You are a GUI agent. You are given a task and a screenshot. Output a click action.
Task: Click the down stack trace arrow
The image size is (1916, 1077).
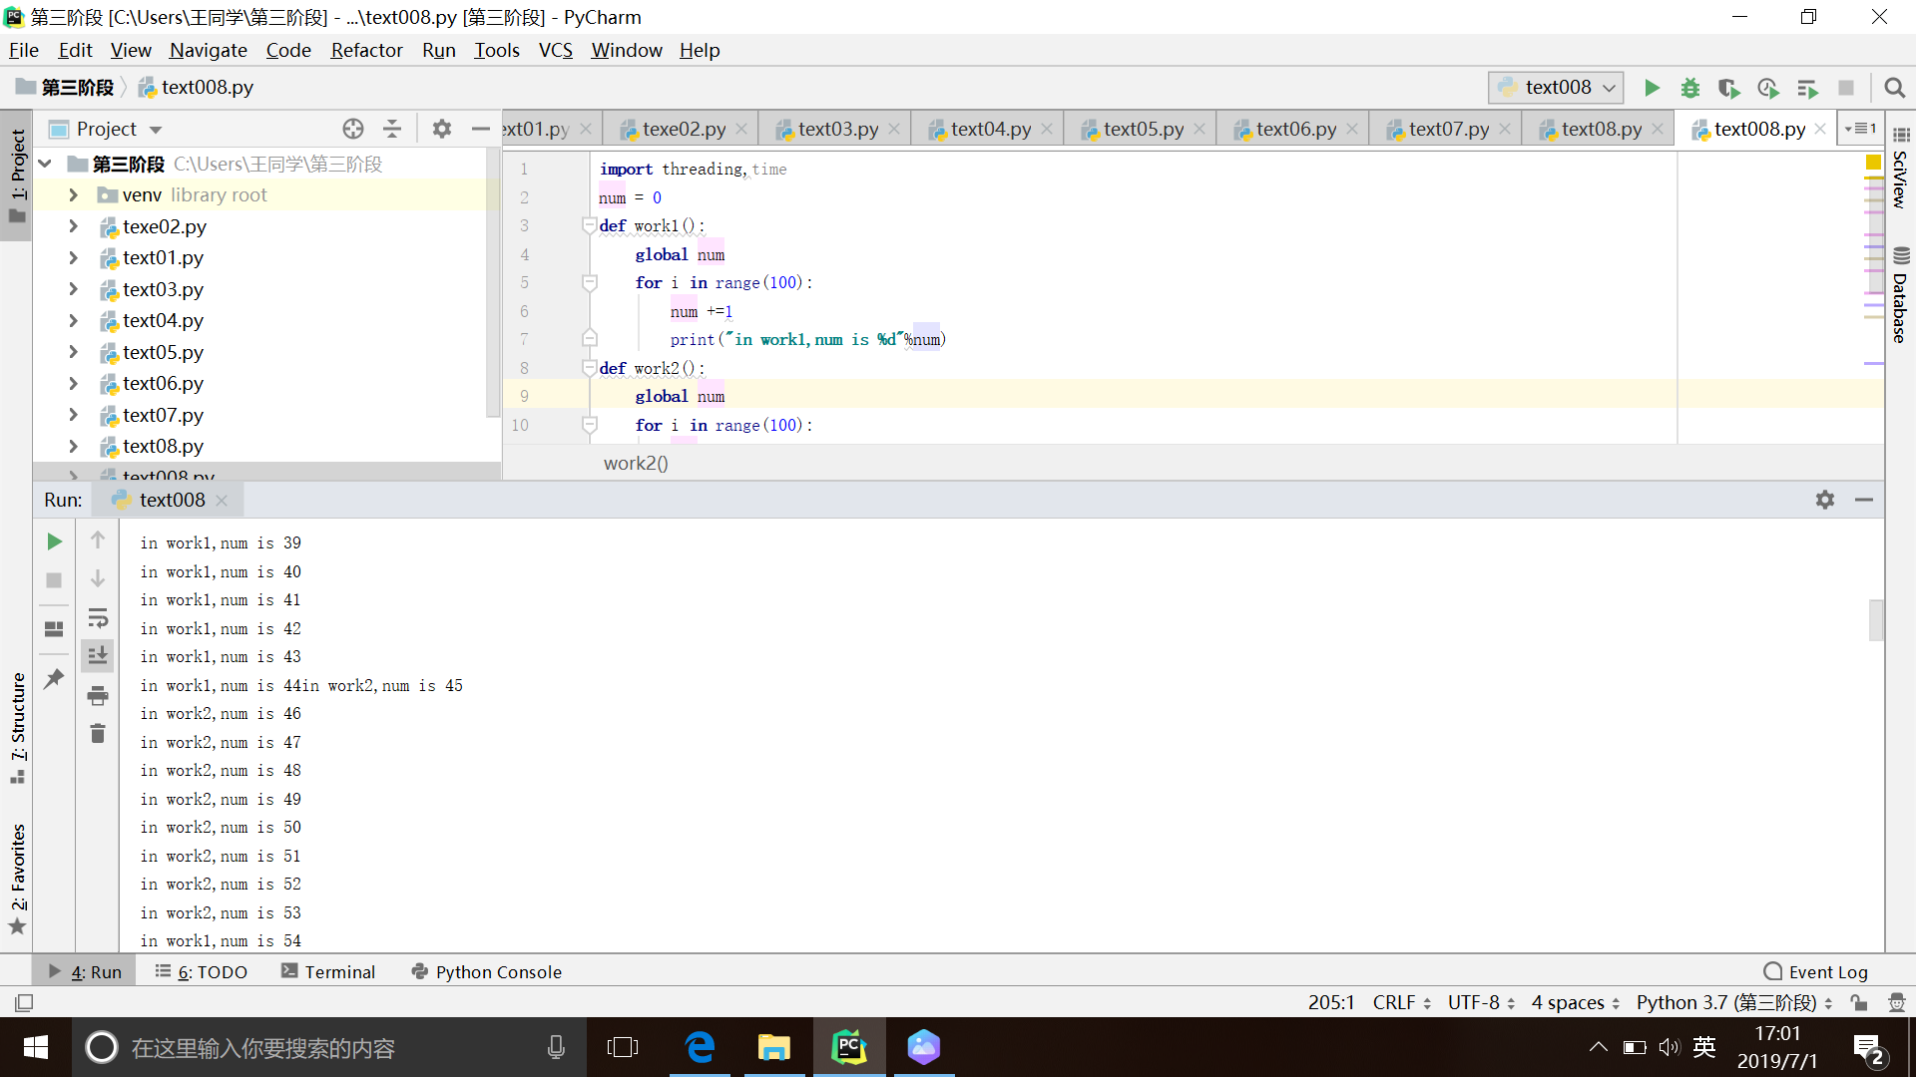pyautogui.click(x=98, y=578)
